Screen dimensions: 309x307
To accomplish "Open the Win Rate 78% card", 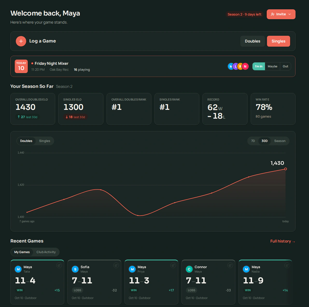I will (x=273, y=109).
